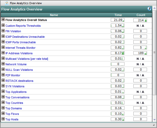Sort by the Count column header

pos(141,15)
